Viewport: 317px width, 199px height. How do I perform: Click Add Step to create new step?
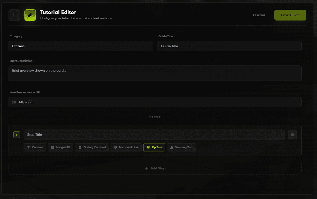tap(155, 168)
